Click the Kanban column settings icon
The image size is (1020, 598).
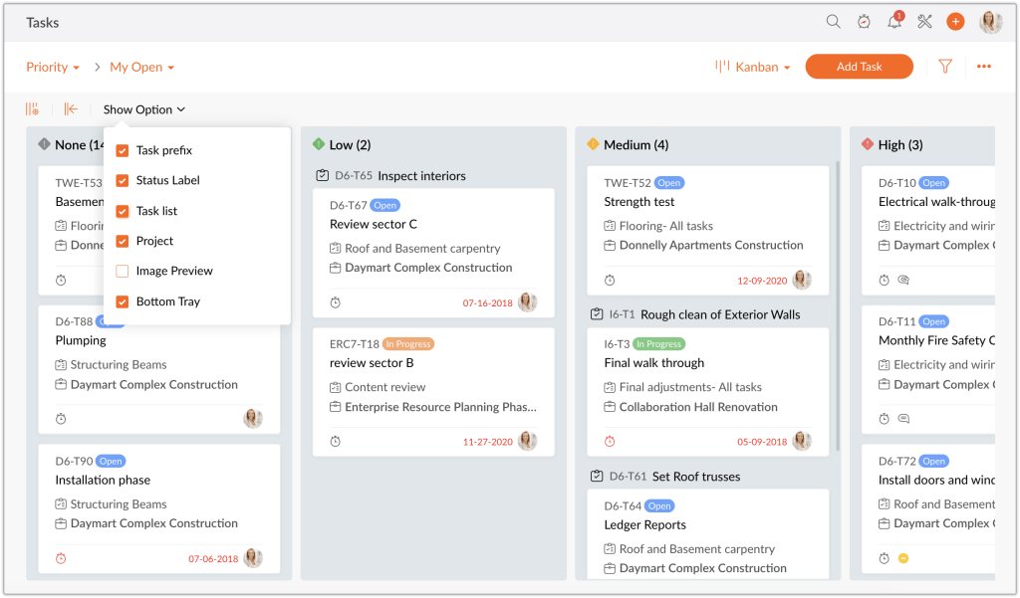coord(31,109)
